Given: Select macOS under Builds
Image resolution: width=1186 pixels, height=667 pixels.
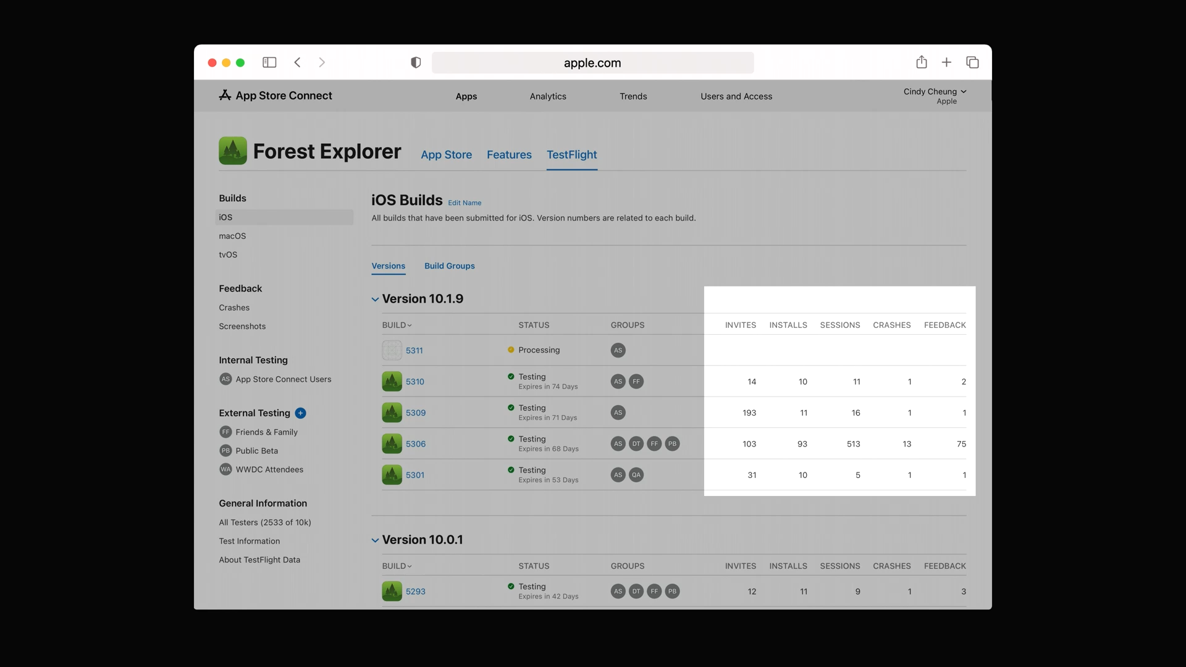Looking at the screenshot, I should pyautogui.click(x=232, y=236).
